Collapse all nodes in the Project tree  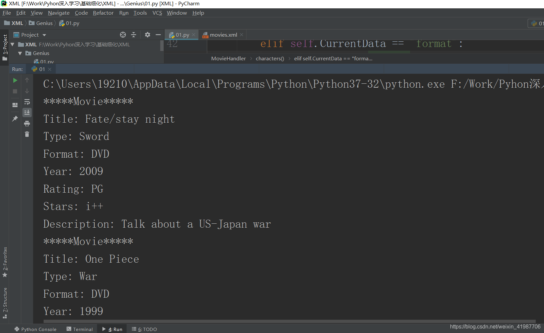point(133,35)
